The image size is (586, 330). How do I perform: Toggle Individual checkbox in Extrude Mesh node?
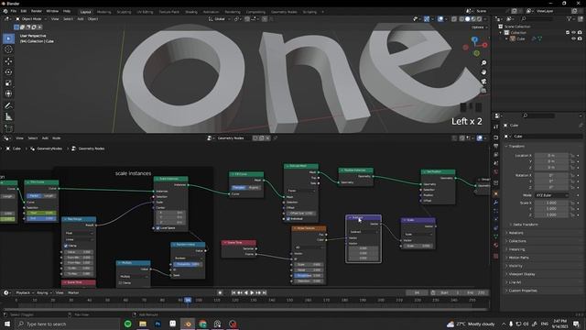pos(288,219)
